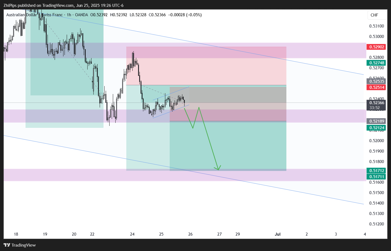
Task: Open the CHF currency selector
Action: pyautogui.click(x=377, y=15)
